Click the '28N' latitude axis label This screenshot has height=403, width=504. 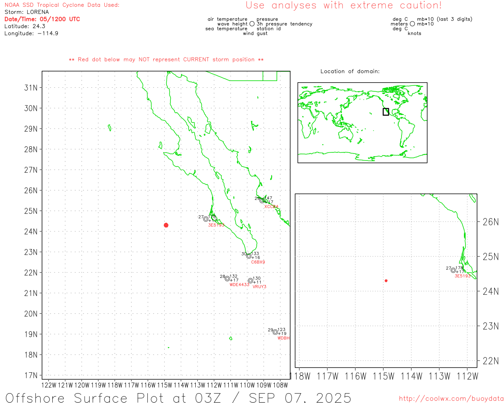[x=31, y=149]
